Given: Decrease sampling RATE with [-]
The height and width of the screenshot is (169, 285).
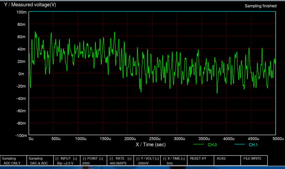Looking at the screenshot, I should coord(111,159).
